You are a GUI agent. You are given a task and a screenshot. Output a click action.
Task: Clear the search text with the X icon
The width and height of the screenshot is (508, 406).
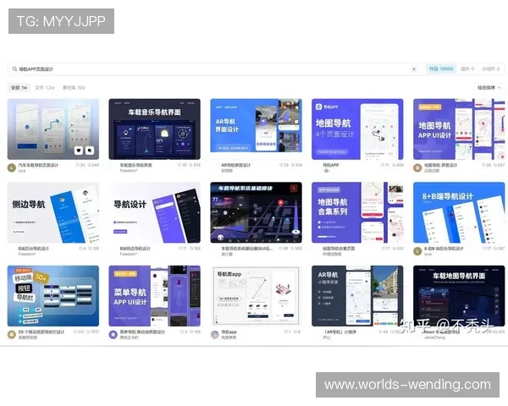[414, 69]
